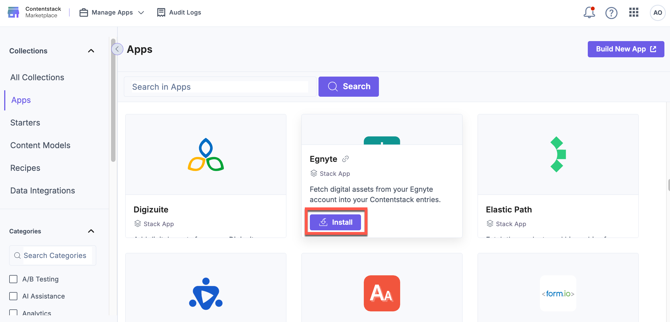The height and width of the screenshot is (322, 670).
Task: Click the Egnyte teal logo
Action: (382, 141)
